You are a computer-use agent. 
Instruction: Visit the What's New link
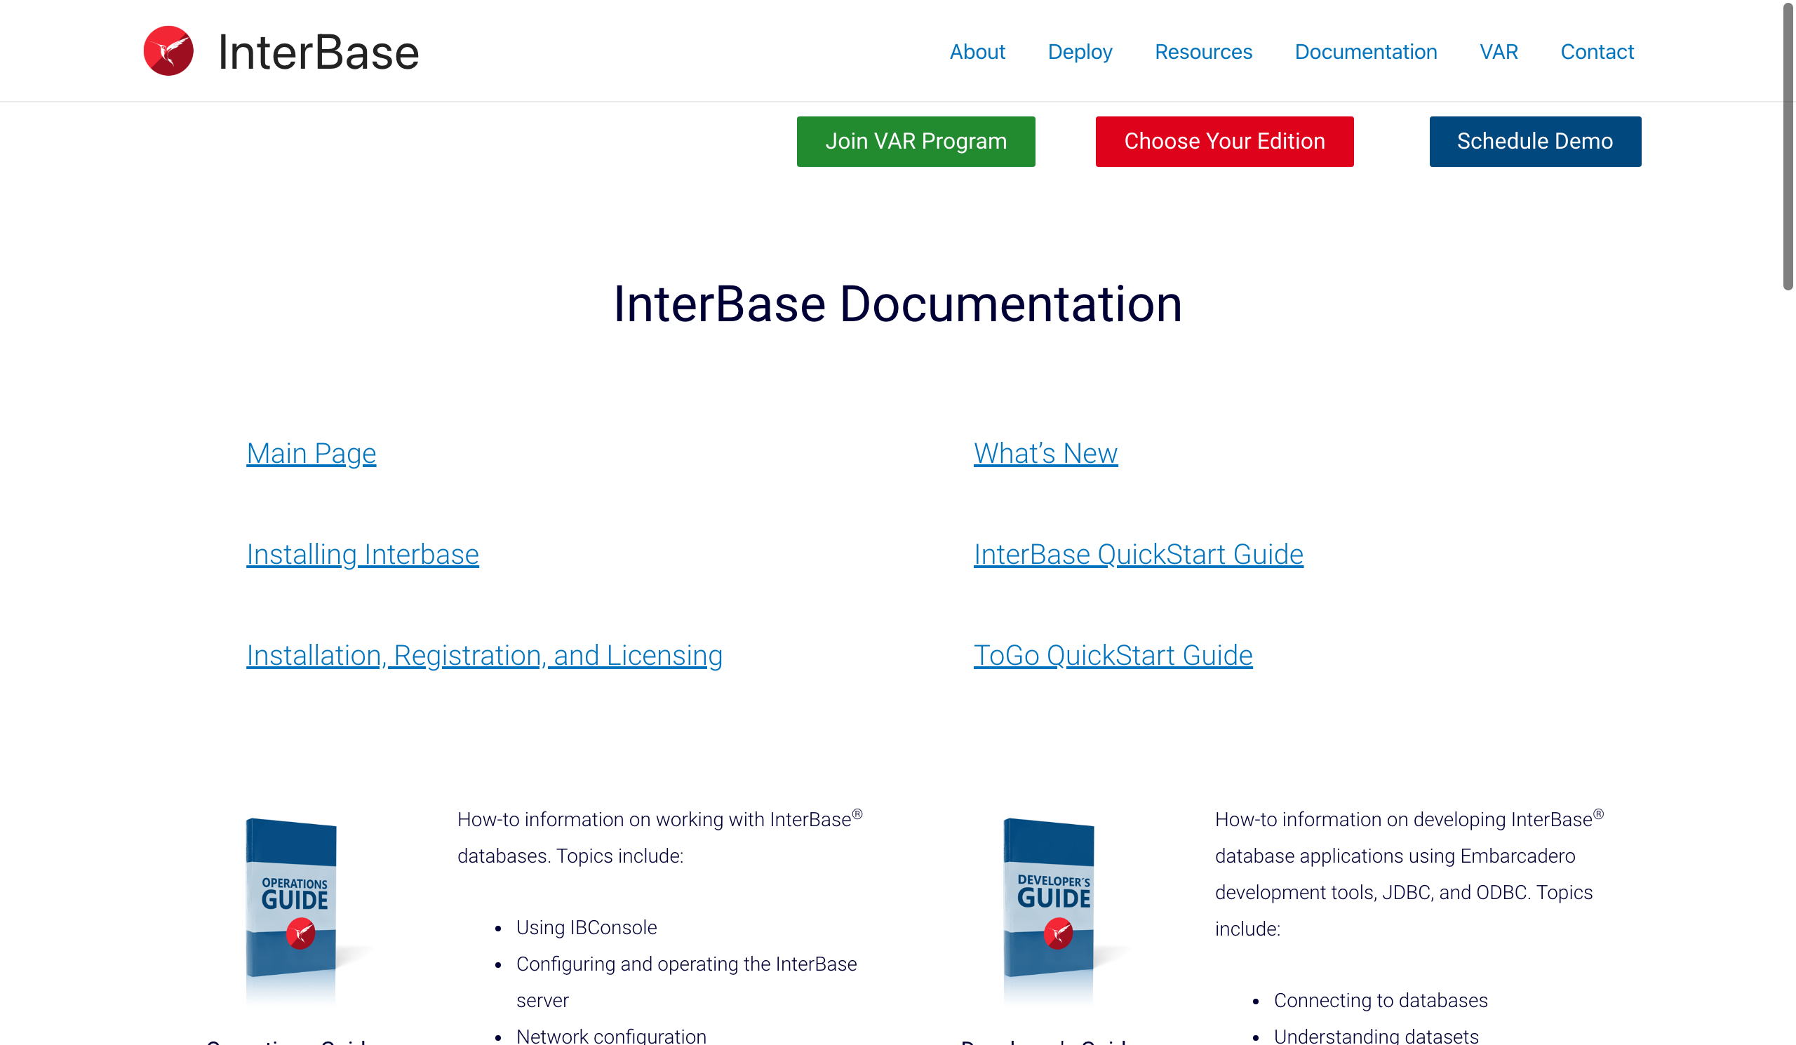tap(1045, 453)
